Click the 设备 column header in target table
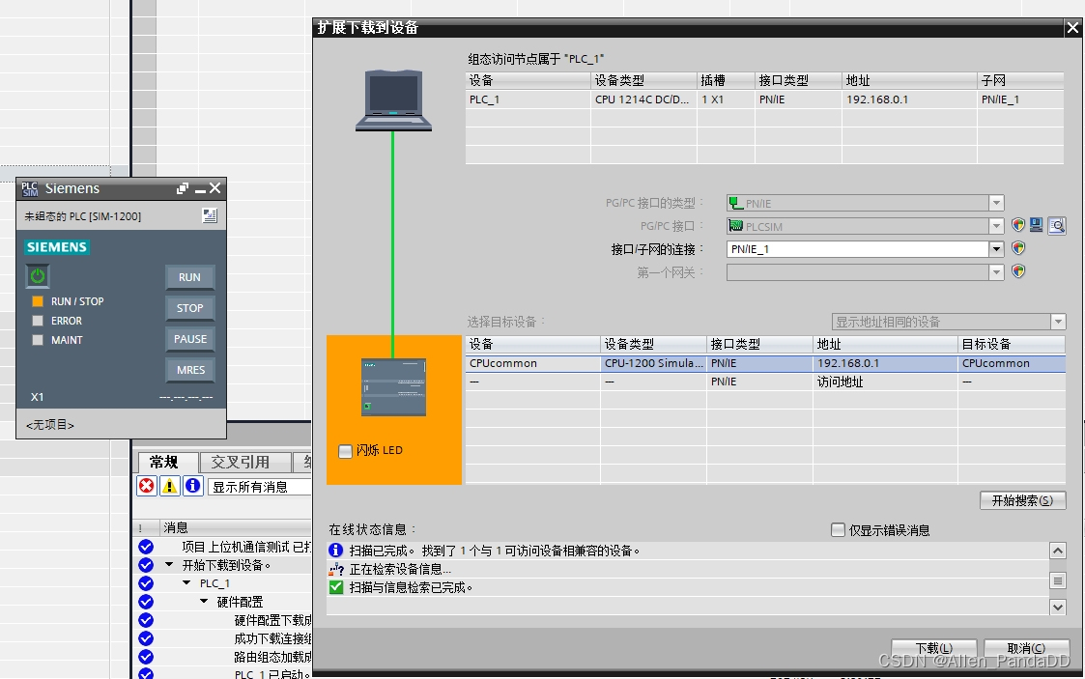 pos(532,344)
